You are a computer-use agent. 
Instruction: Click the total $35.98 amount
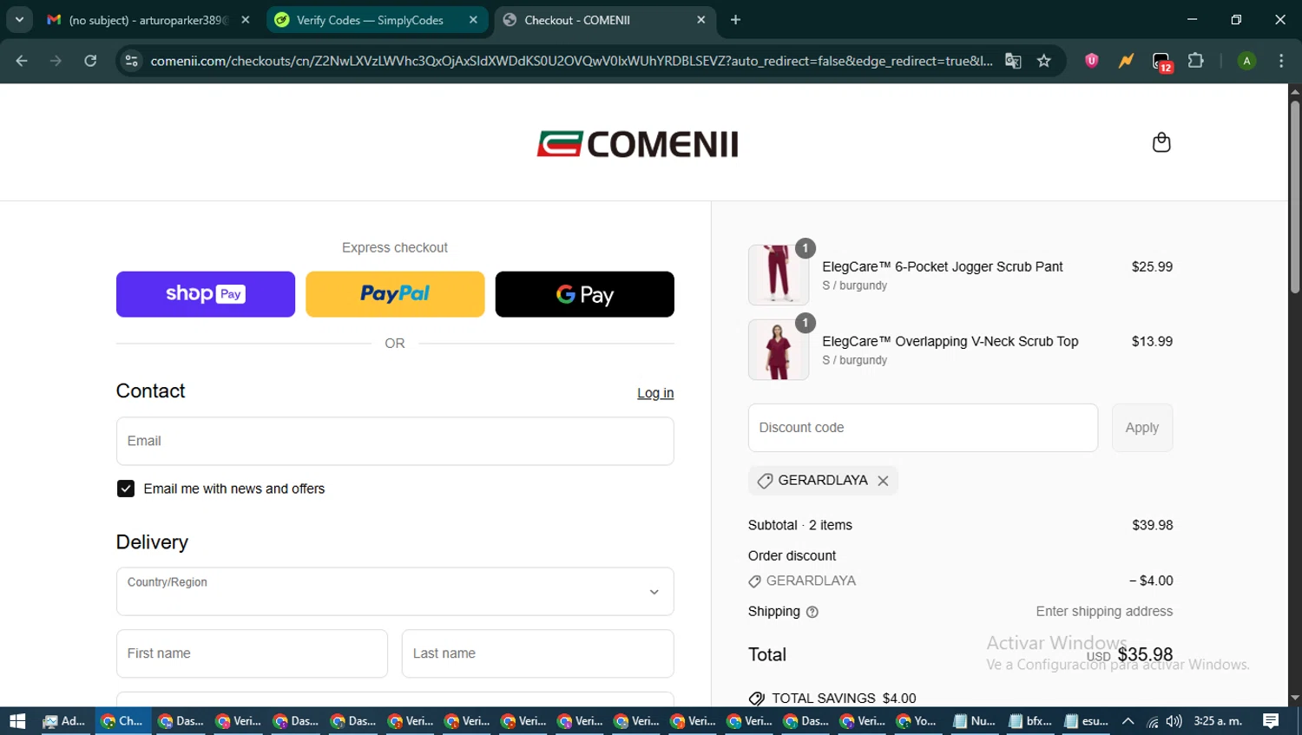(x=1145, y=655)
